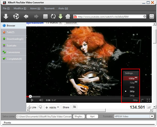Refresh the page with reload icon
Viewport: 157px width, 127px height.
(x=53, y=16)
